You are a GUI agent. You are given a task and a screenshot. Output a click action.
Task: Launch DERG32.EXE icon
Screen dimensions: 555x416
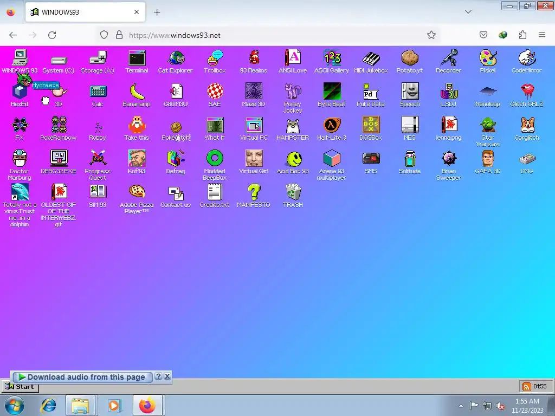pos(59,159)
